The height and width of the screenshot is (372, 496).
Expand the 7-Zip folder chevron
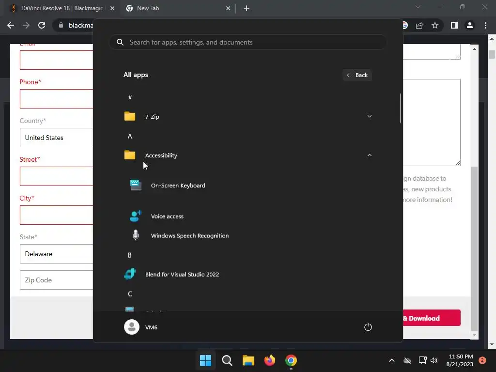click(x=369, y=116)
